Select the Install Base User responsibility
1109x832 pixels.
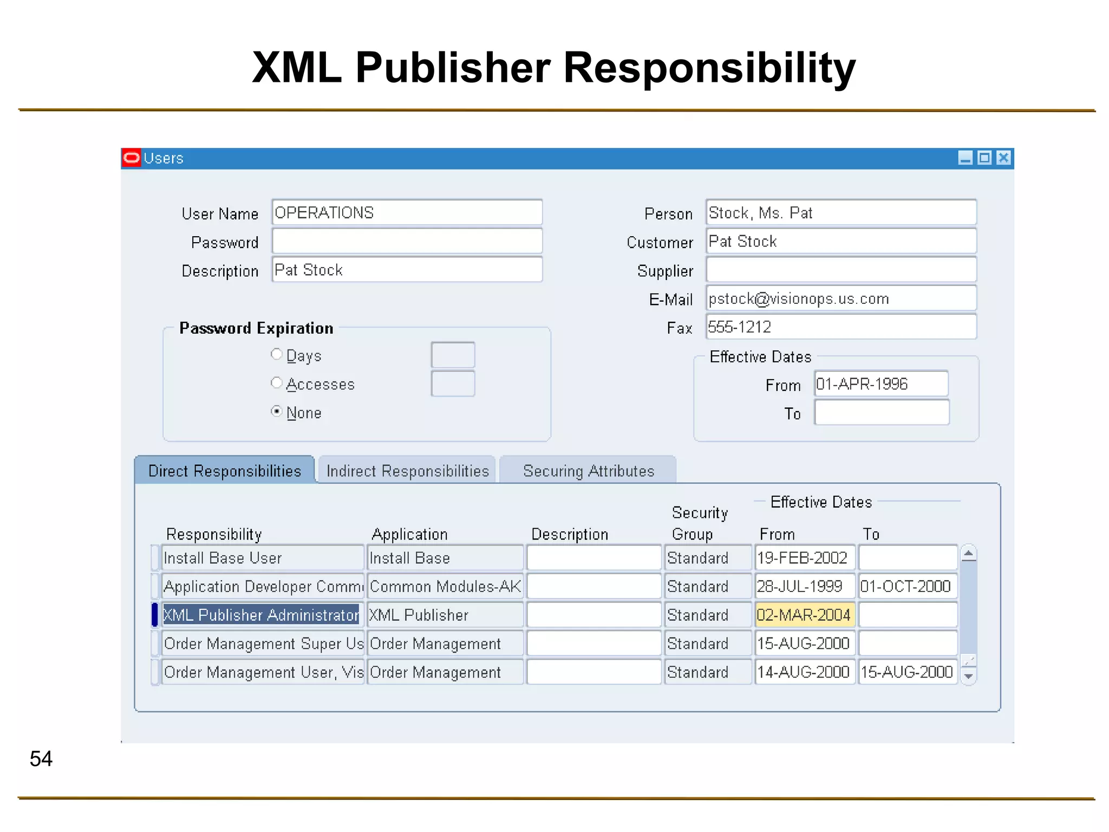coord(263,558)
